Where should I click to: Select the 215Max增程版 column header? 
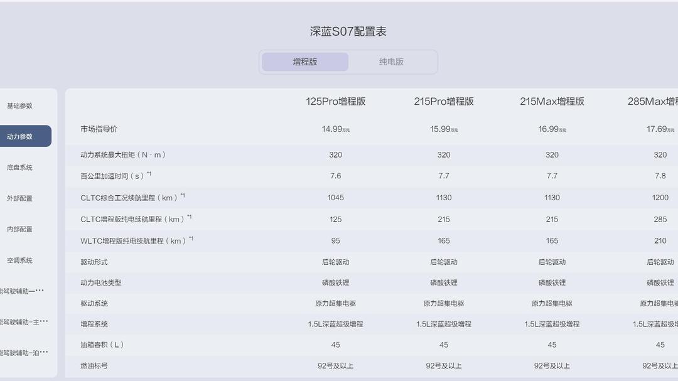[552, 100]
